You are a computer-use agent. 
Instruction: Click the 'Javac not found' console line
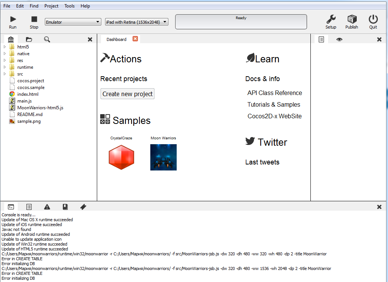tap(16, 229)
